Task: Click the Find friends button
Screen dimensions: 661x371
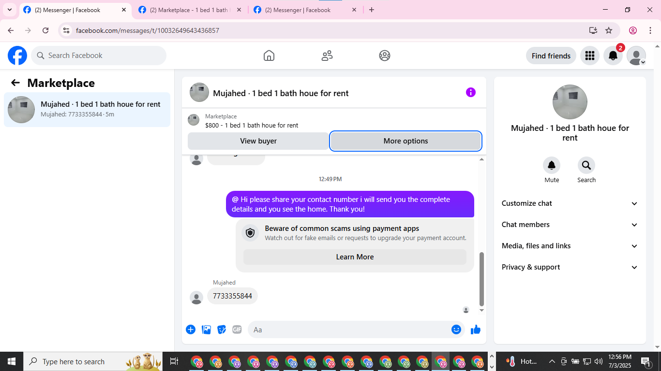Action: point(551,56)
